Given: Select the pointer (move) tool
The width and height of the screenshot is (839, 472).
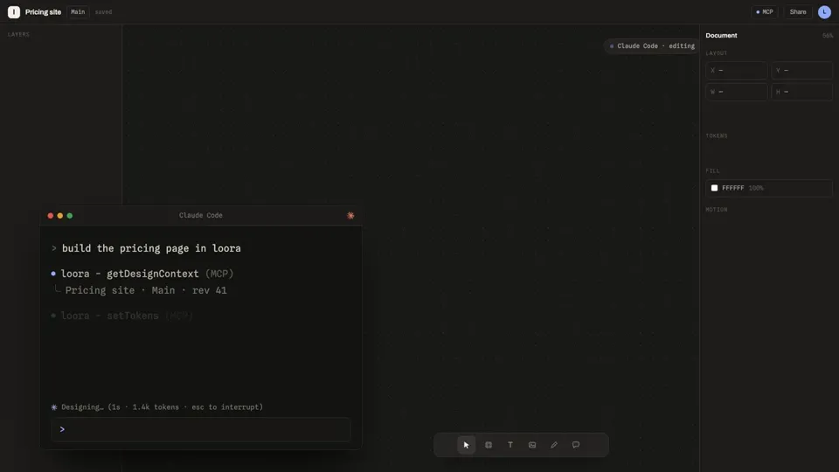Looking at the screenshot, I should [466, 445].
